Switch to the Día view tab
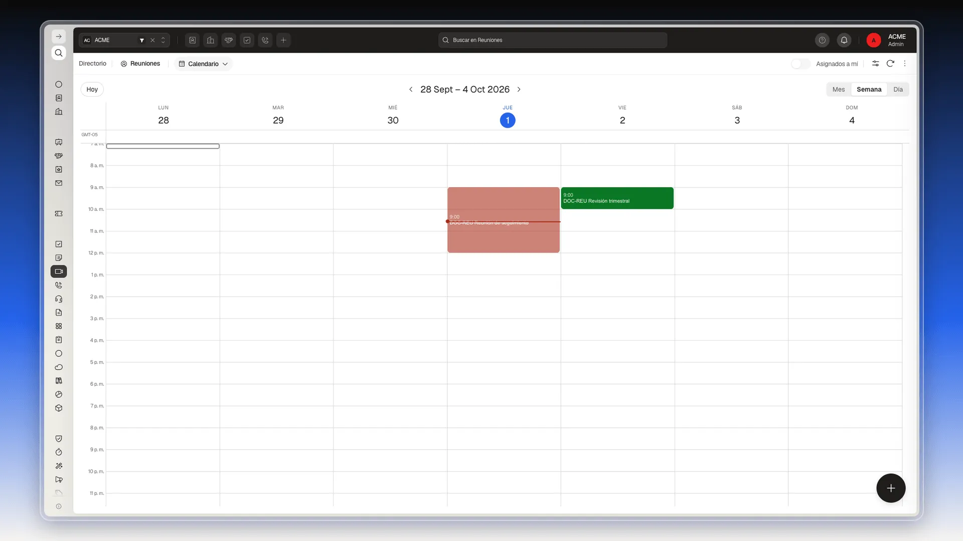Image resolution: width=963 pixels, height=541 pixels. pos(898,89)
